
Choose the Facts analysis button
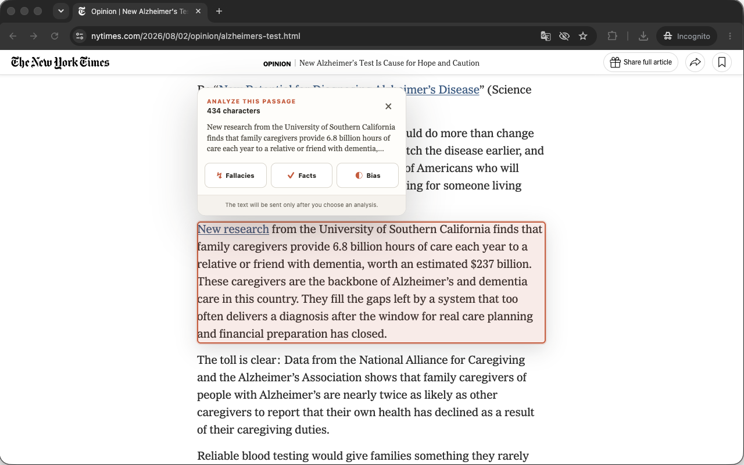point(302,176)
